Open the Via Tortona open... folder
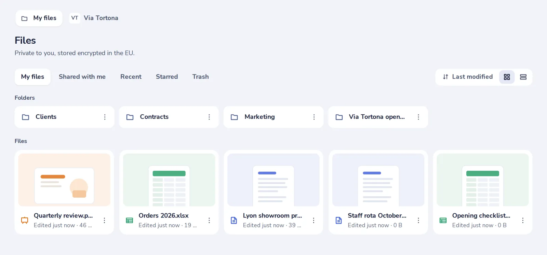This screenshot has height=255, width=547. click(x=378, y=117)
